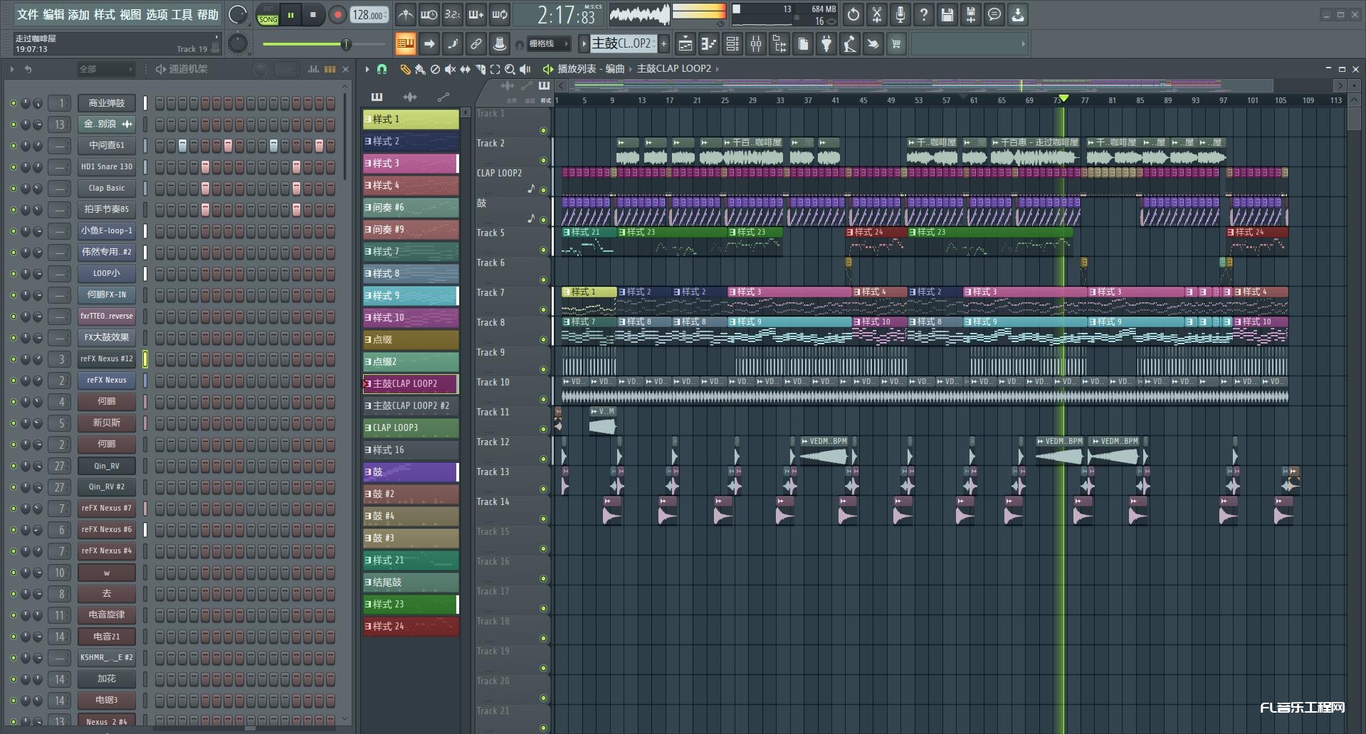This screenshot has width=1366, height=734.
Task: Select the playlist paint brush tool
Action: 420,69
